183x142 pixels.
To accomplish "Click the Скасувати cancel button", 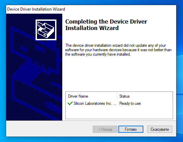I will (160, 129).
